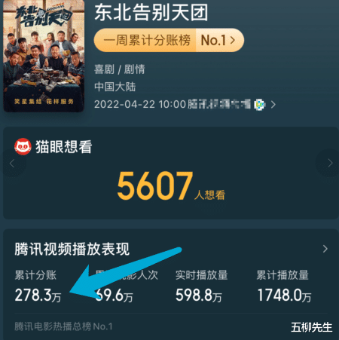Viewport: 339px width, 340px height.
Task: Open the 东北告别天团 movie poster
Action: [x=44, y=56]
